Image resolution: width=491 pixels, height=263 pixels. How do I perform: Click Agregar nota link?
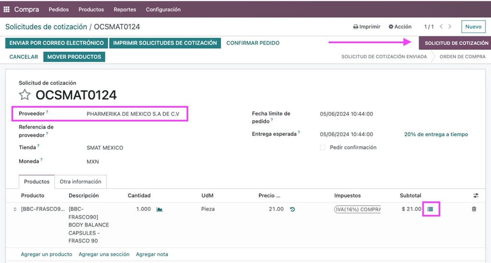(152, 254)
